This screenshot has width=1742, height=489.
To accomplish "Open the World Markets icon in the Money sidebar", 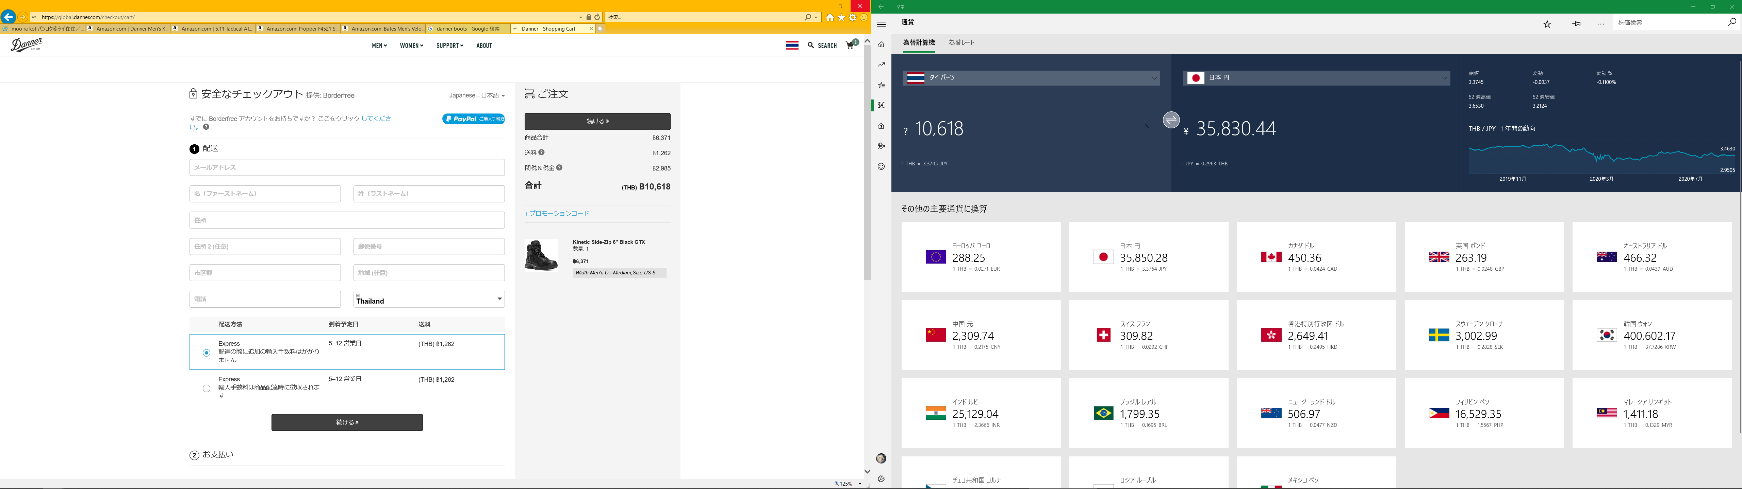I will point(881,146).
